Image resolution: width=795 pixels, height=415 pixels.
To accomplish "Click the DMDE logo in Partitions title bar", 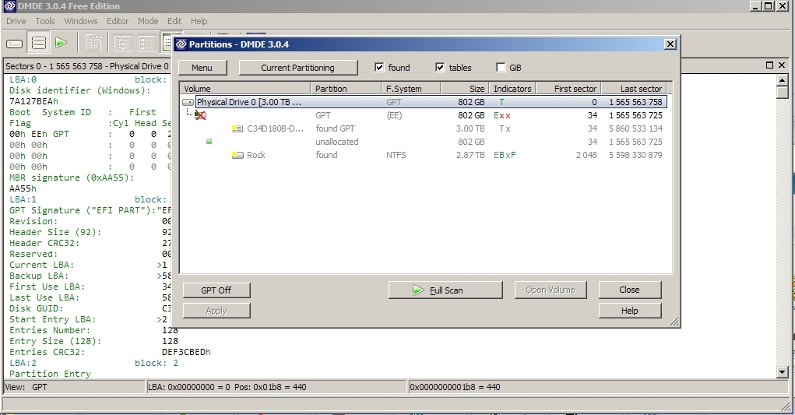I will tap(181, 44).
